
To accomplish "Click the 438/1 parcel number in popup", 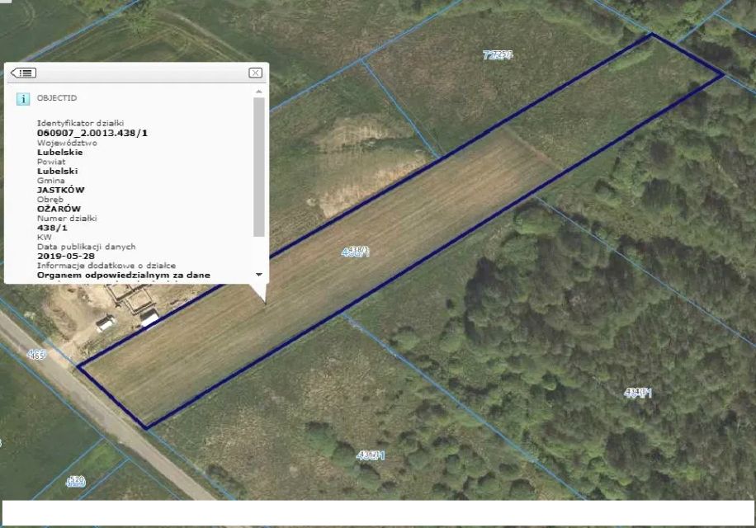I will (x=52, y=228).
